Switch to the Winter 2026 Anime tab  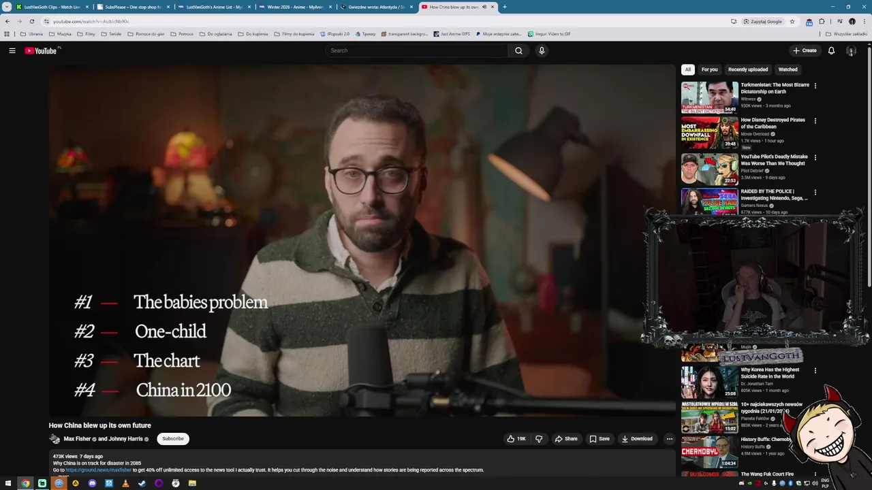coord(294,7)
